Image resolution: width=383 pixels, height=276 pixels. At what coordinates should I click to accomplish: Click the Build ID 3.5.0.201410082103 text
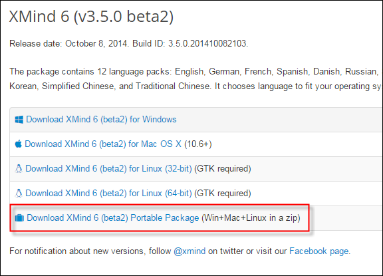(x=190, y=43)
